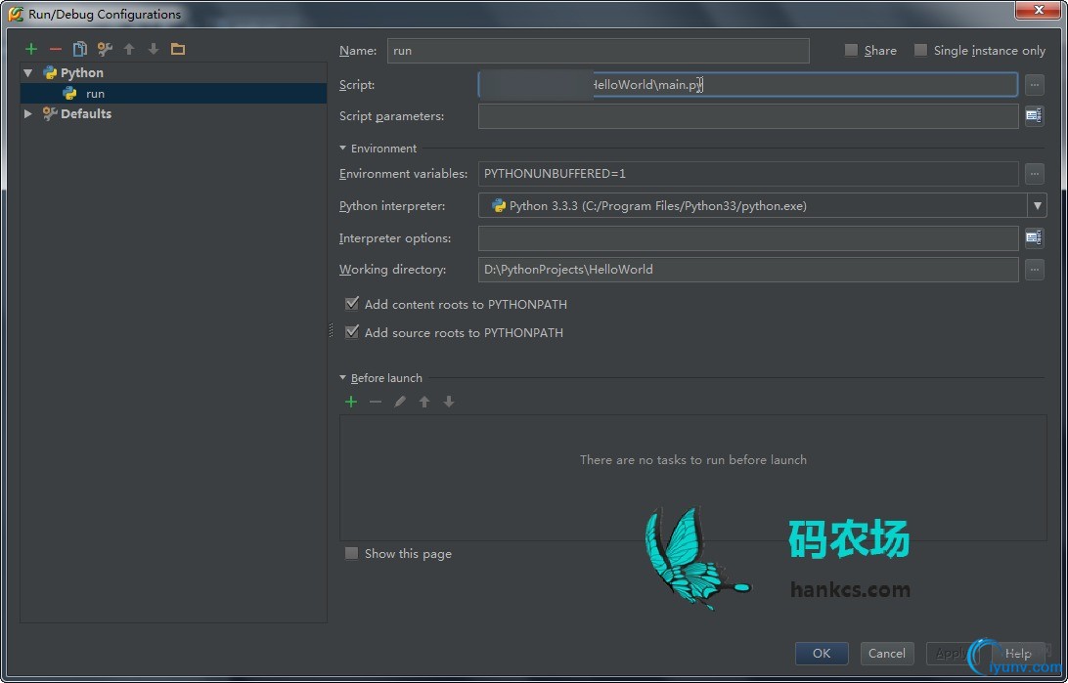
Task: Close the Run/Debug Configurations dialog
Action: coord(1039,10)
